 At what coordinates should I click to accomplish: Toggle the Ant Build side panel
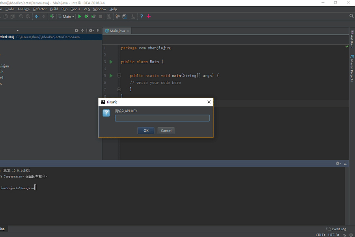352,39
